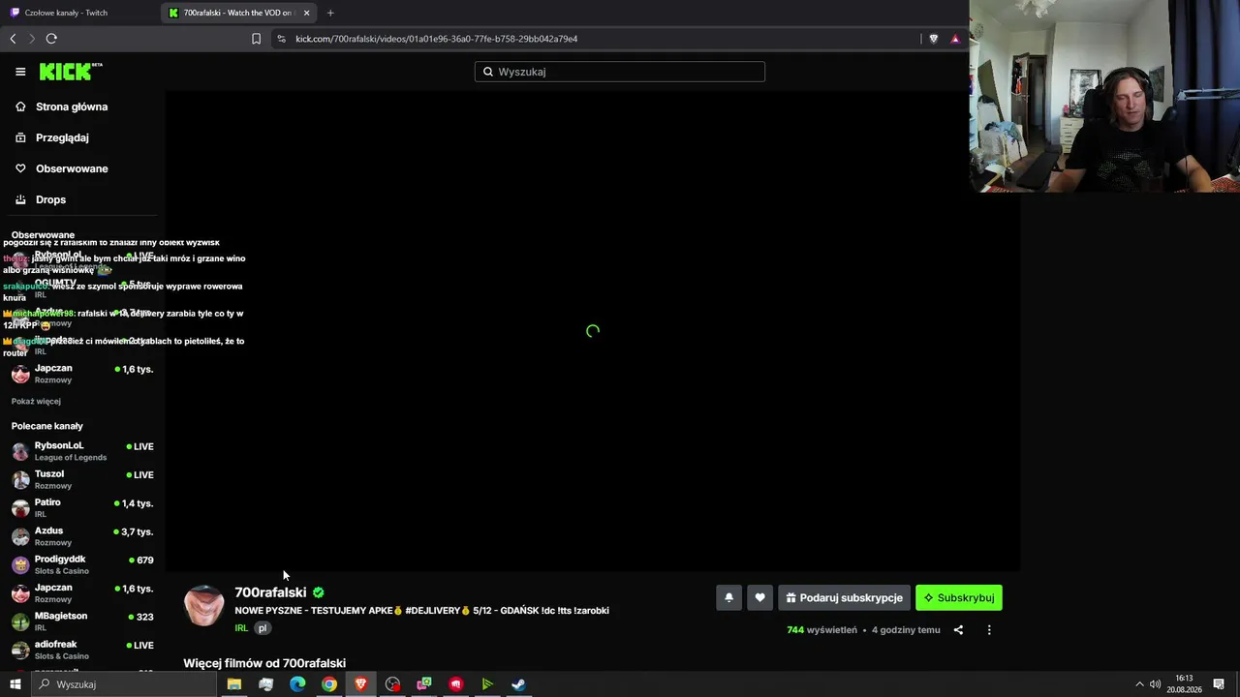Click the site settings icon beside the URL

[x=281, y=39]
